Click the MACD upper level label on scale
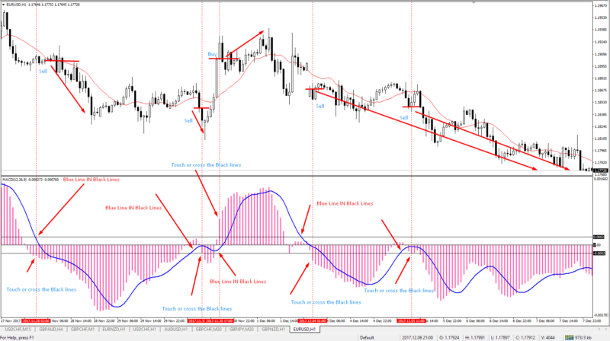This screenshot has height=341, width=610. click(x=599, y=237)
